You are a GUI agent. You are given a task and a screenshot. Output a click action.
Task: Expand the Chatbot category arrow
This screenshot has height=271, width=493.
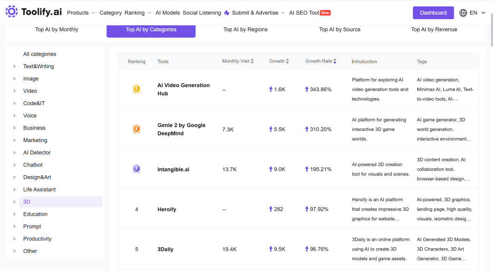click(15, 165)
